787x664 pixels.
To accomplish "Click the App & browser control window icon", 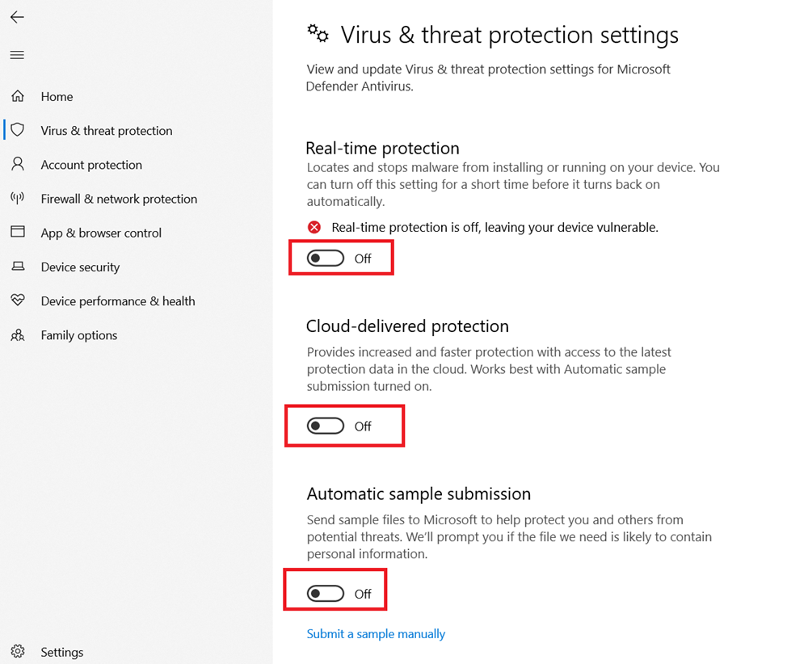I will [x=18, y=232].
